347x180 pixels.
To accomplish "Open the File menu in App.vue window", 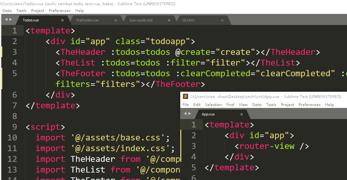I will click(x=186, y=105).
